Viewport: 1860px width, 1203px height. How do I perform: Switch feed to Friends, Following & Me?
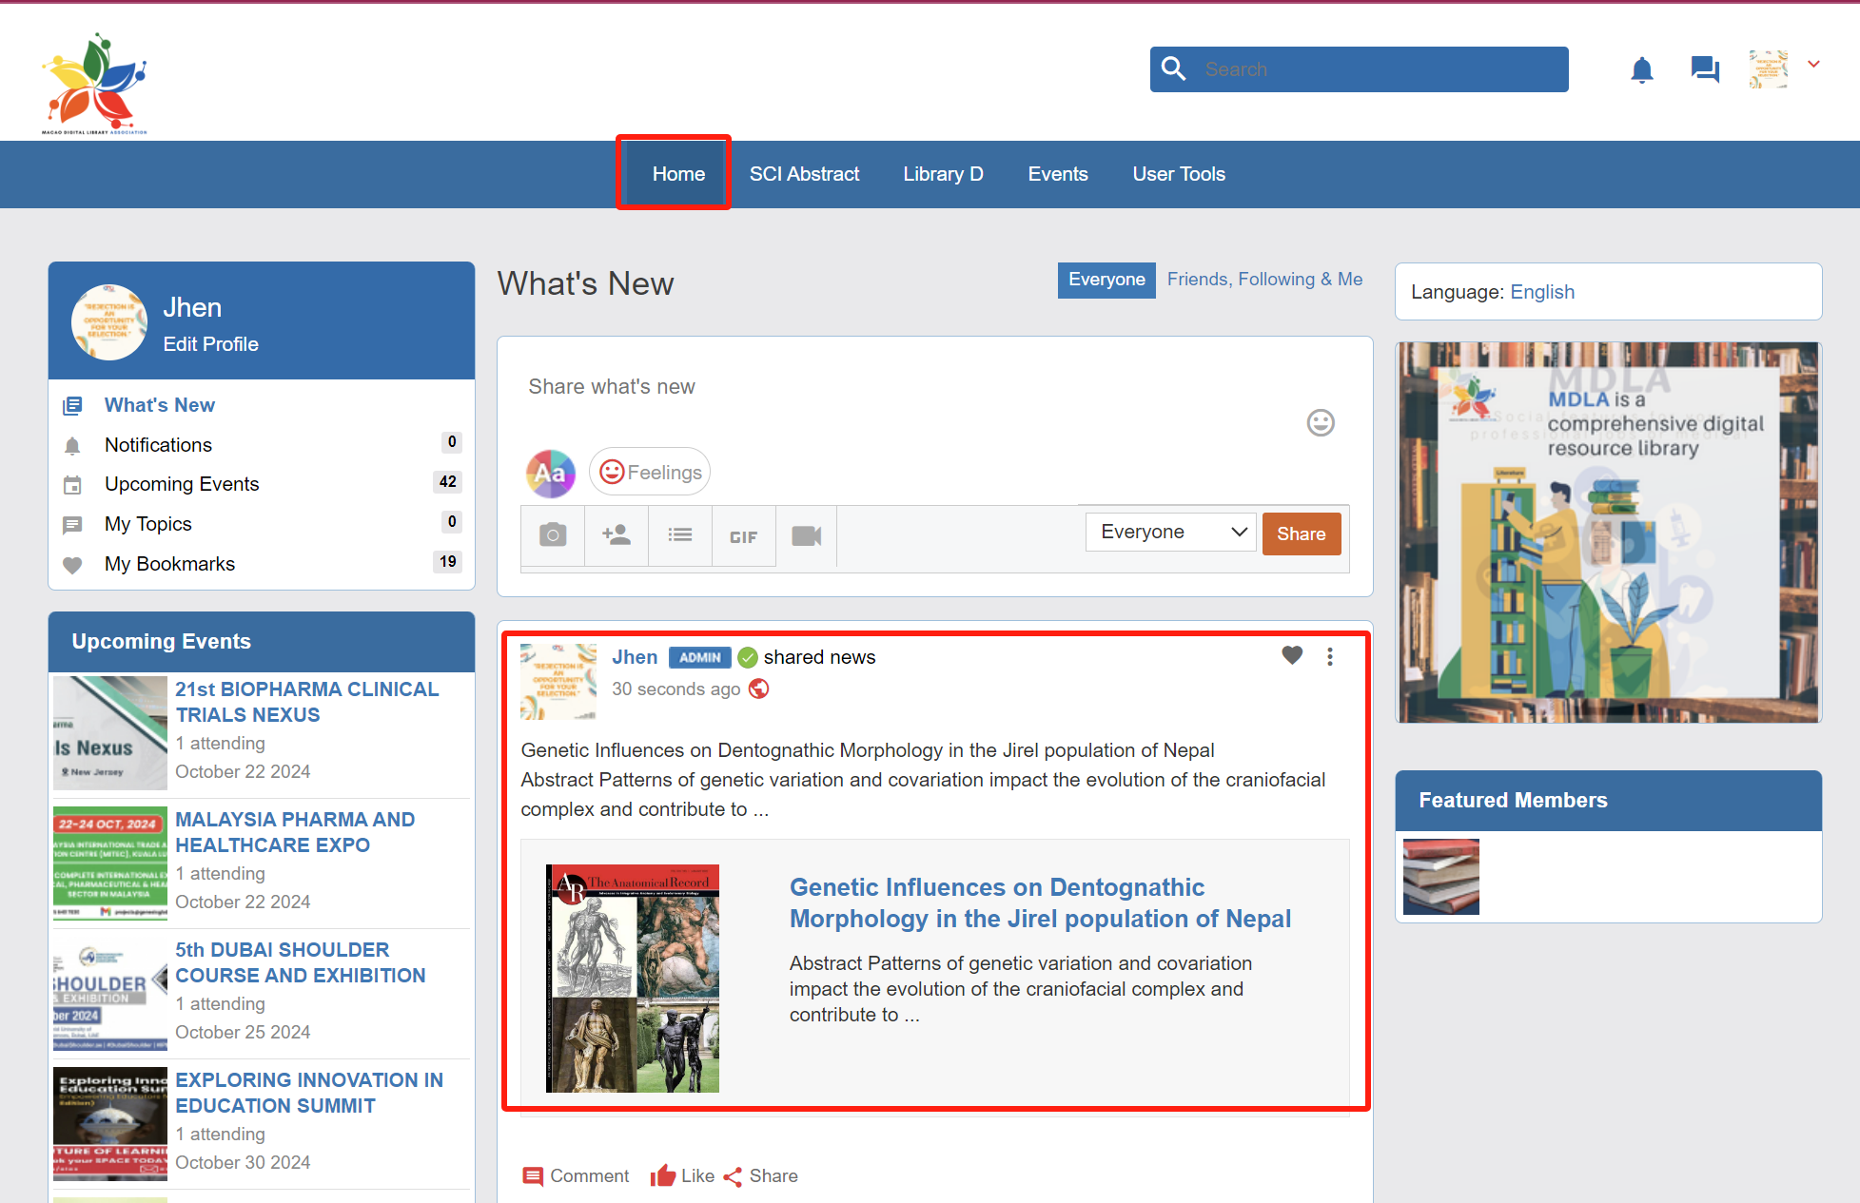pyautogui.click(x=1264, y=280)
